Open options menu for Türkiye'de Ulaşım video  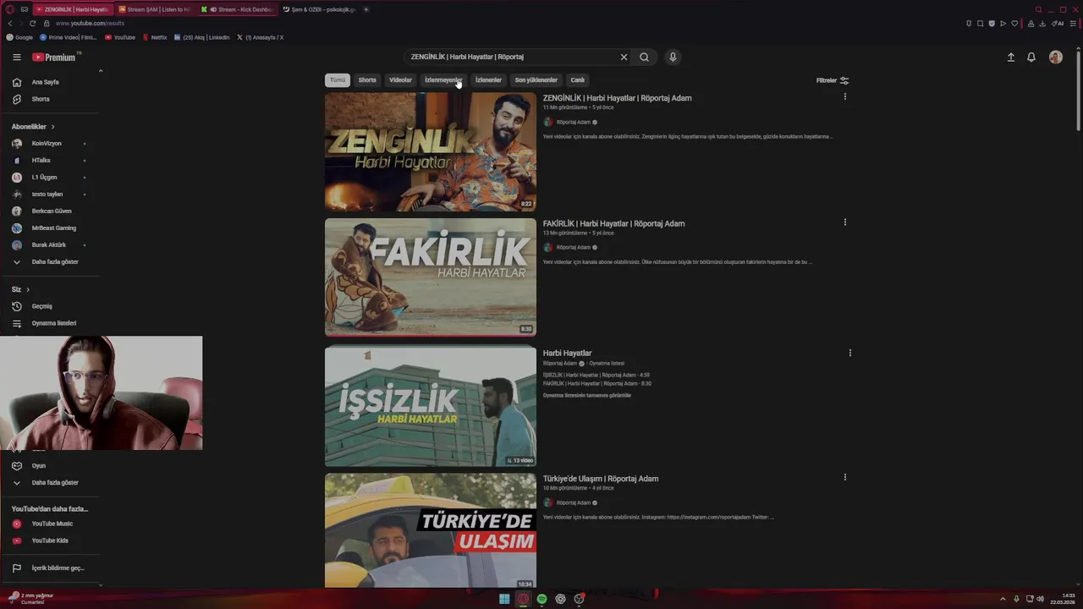point(844,477)
